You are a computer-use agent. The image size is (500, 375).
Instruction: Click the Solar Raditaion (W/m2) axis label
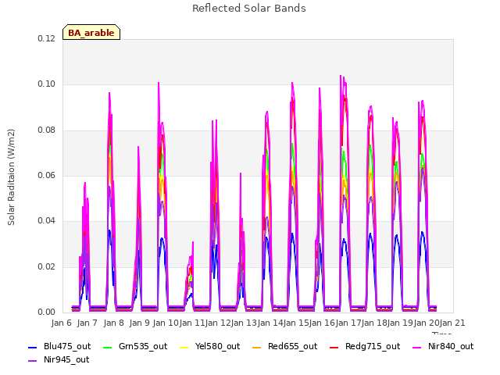pos(11,177)
